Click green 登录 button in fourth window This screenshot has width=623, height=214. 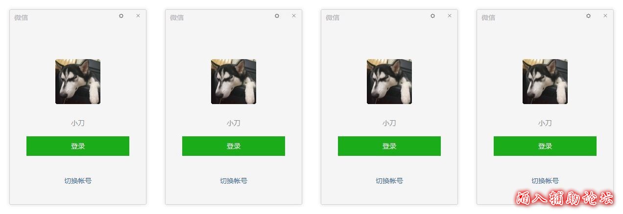545,146
